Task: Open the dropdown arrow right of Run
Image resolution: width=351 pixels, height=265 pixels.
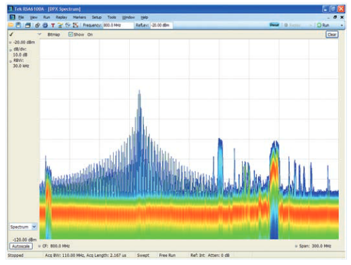Action: tap(342, 26)
